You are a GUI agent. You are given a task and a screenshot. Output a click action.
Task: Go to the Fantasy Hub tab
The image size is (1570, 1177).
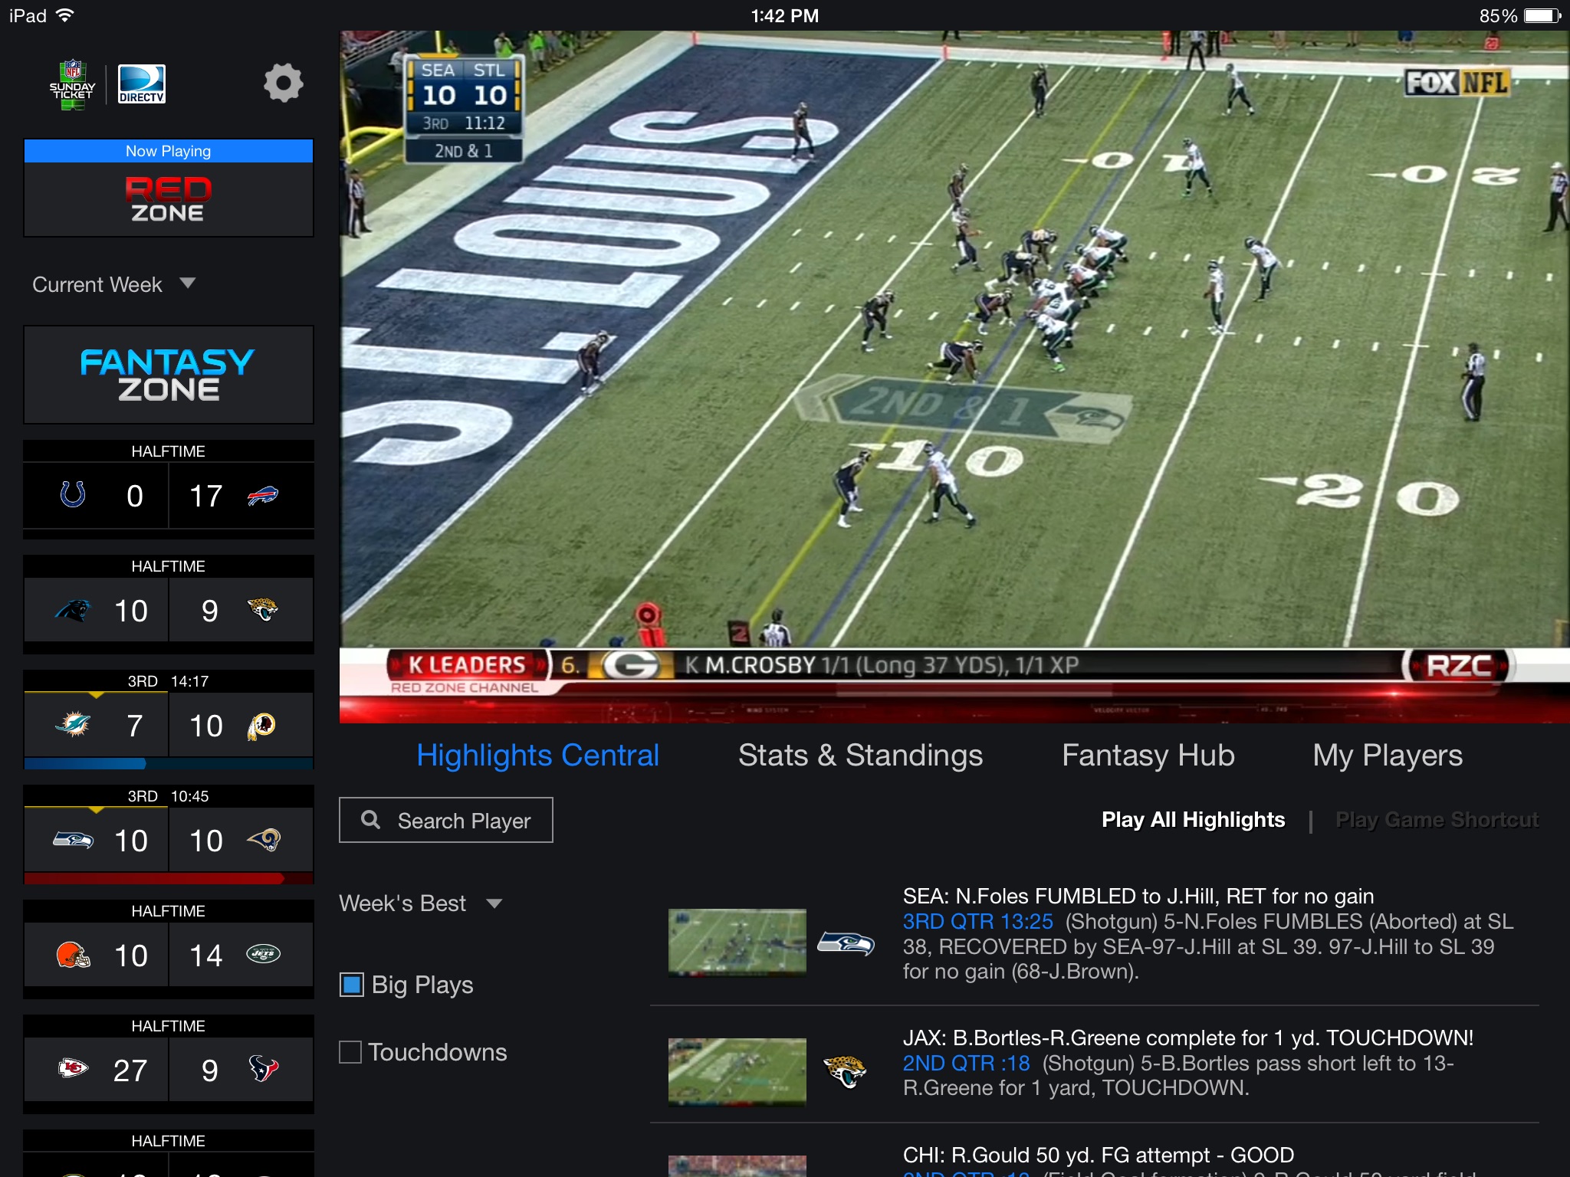coord(1148,756)
